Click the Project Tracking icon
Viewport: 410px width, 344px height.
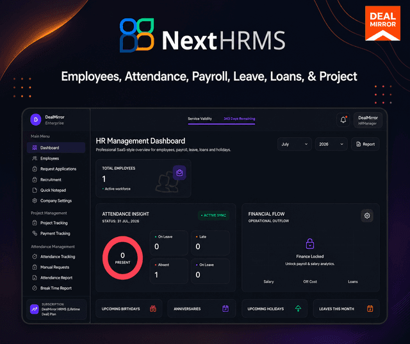[35, 223]
